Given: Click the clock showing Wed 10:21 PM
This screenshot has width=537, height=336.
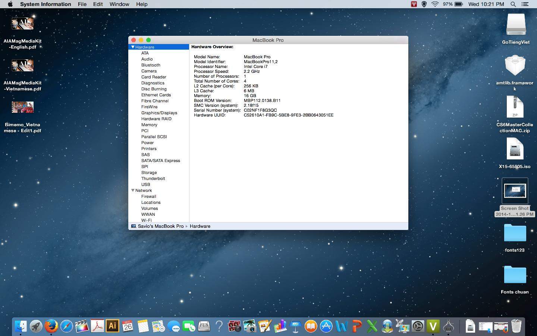Looking at the screenshot, I should coord(486,4).
